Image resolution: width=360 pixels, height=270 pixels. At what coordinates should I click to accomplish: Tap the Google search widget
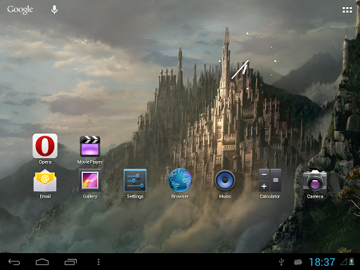[x=20, y=10]
